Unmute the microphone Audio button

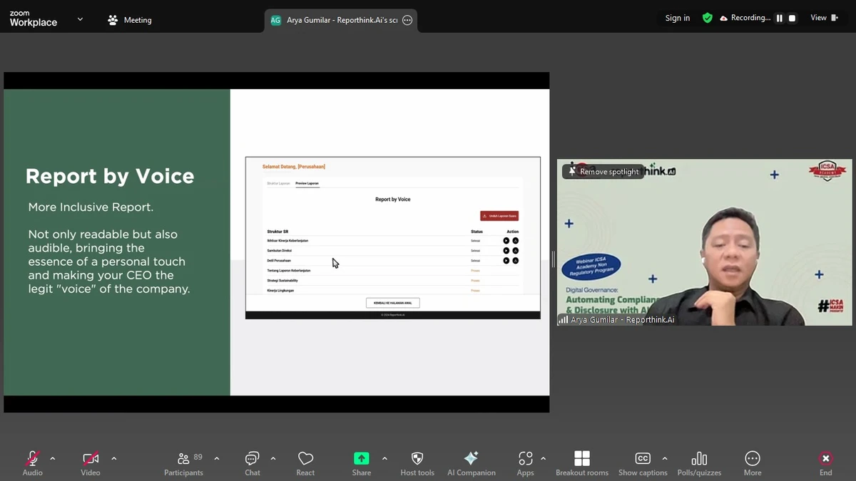(32, 462)
